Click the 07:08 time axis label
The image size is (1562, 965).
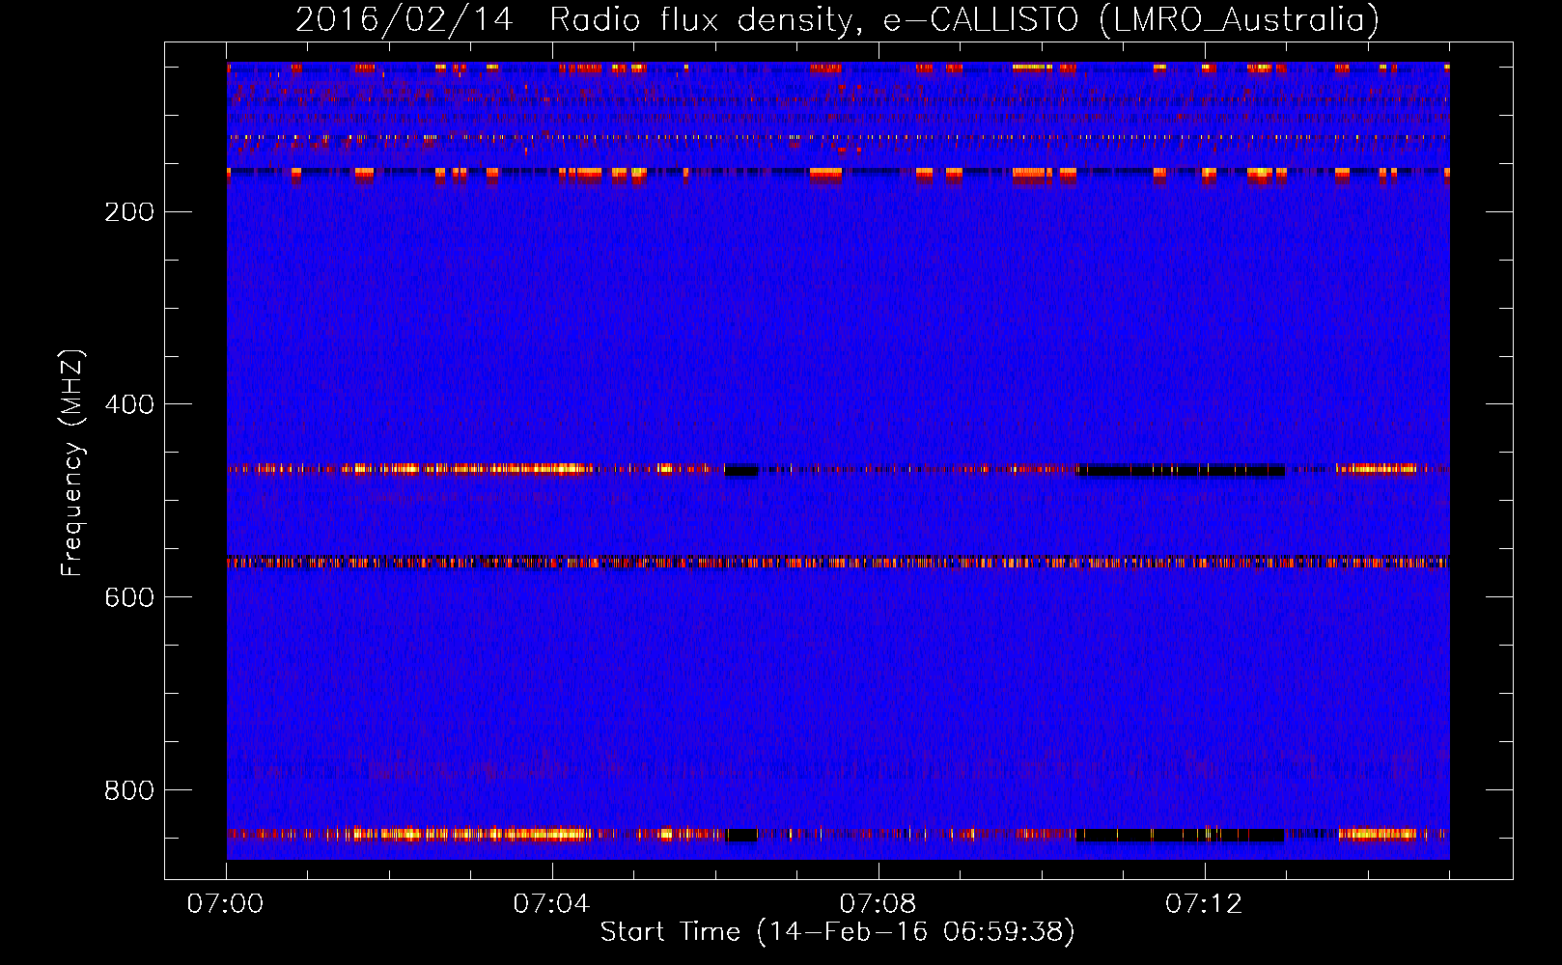click(878, 904)
